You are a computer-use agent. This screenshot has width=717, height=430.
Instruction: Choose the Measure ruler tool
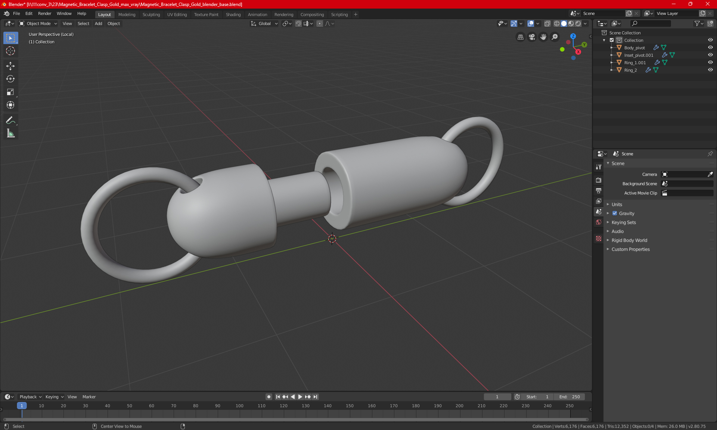pos(10,133)
